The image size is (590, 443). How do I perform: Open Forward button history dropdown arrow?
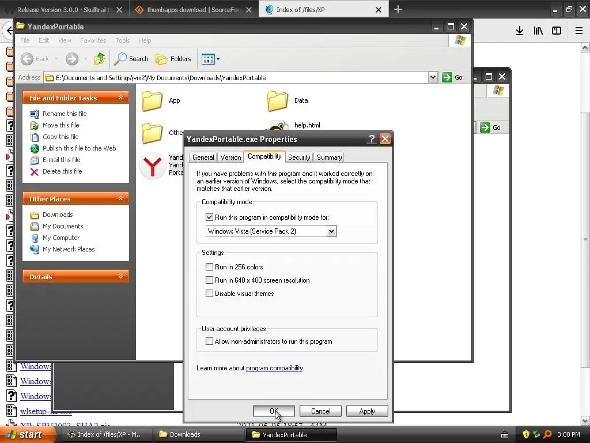click(85, 59)
